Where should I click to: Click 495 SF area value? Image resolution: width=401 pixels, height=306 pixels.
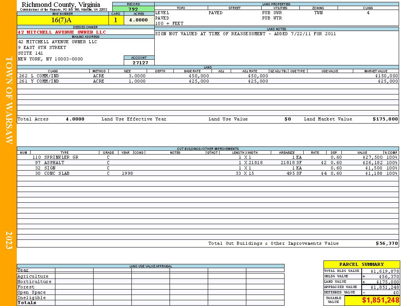(x=294, y=173)
